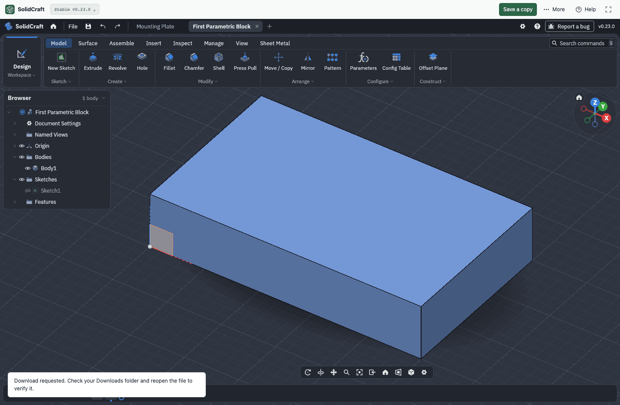Toggle visibility of Bodies folder

tap(22, 157)
